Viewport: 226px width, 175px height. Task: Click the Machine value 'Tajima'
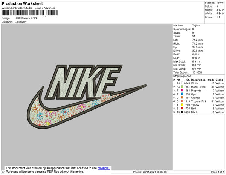(196, 25)
